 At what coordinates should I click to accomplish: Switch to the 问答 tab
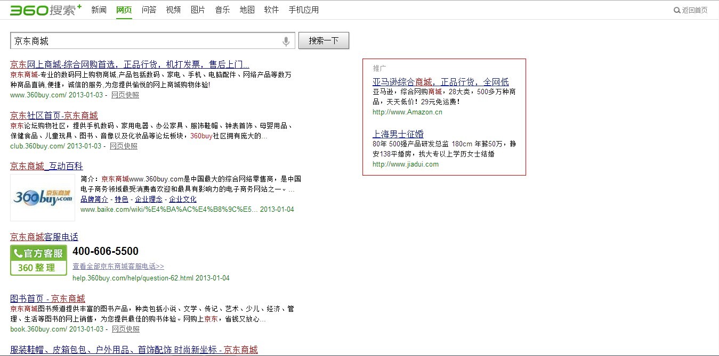(x=149, y=10)
